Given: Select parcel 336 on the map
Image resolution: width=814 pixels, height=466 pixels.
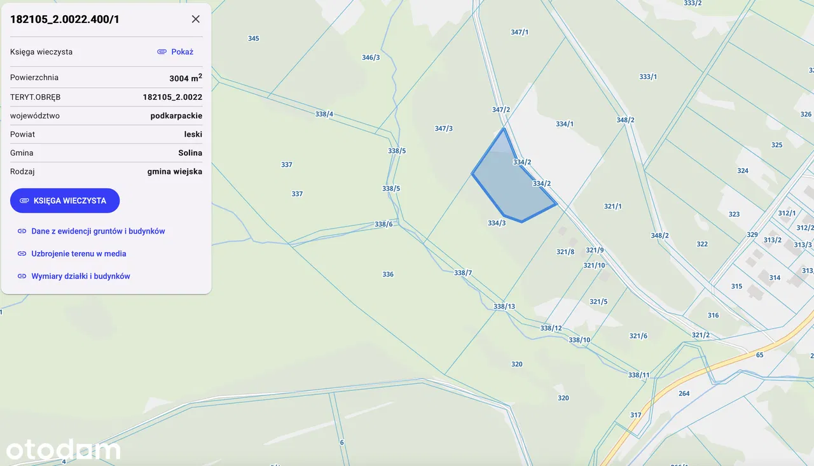Looking at the screenshot, I should (x=388, y=274).
